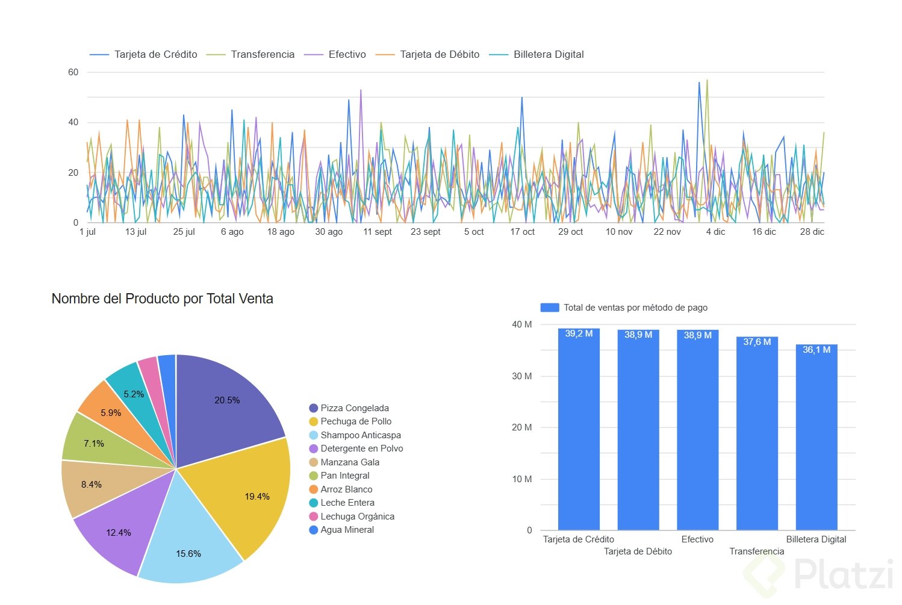Click the Agua Mineral legend item

tap(341, 530)
